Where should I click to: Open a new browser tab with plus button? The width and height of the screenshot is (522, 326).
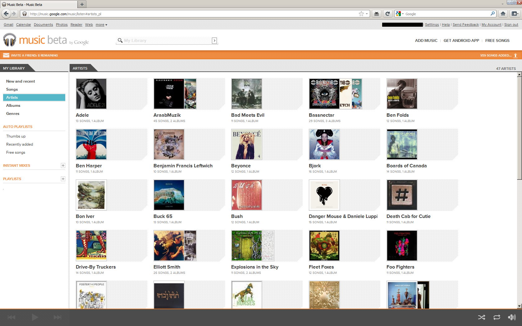(x=82, y=4)
